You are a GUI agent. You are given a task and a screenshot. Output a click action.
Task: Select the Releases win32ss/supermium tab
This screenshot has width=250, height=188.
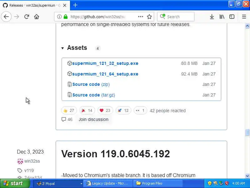click(x=35, y=5)
